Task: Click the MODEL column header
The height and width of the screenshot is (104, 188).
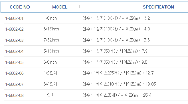Action: point(60,7)
